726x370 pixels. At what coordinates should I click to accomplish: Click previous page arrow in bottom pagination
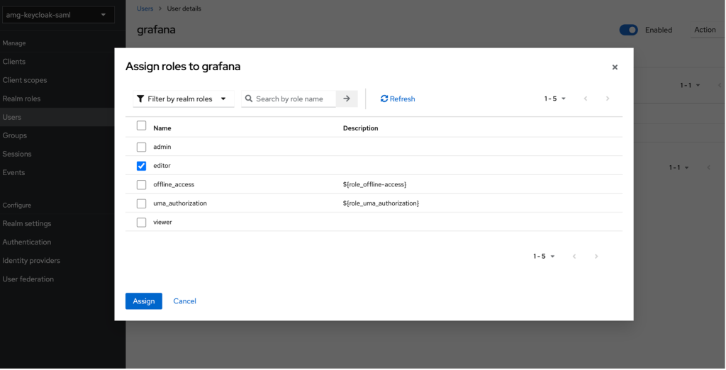coord(574,256)
